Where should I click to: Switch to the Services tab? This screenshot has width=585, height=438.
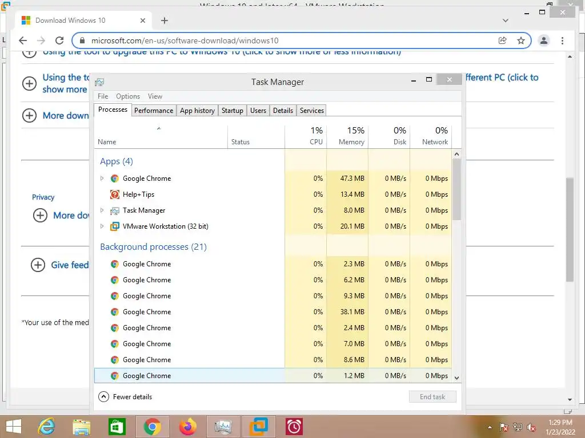point(312,111)
